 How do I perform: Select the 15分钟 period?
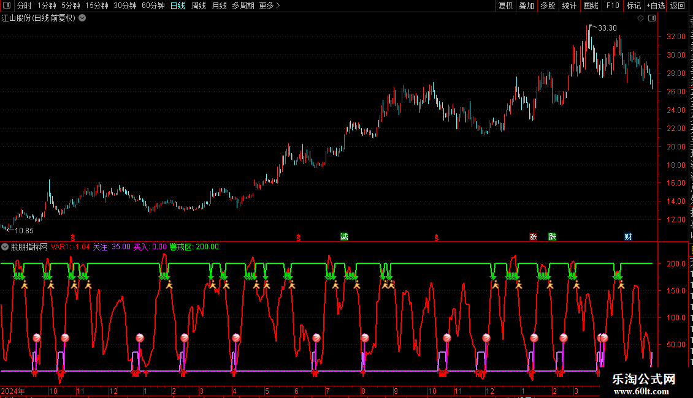[x=97, y=6]
